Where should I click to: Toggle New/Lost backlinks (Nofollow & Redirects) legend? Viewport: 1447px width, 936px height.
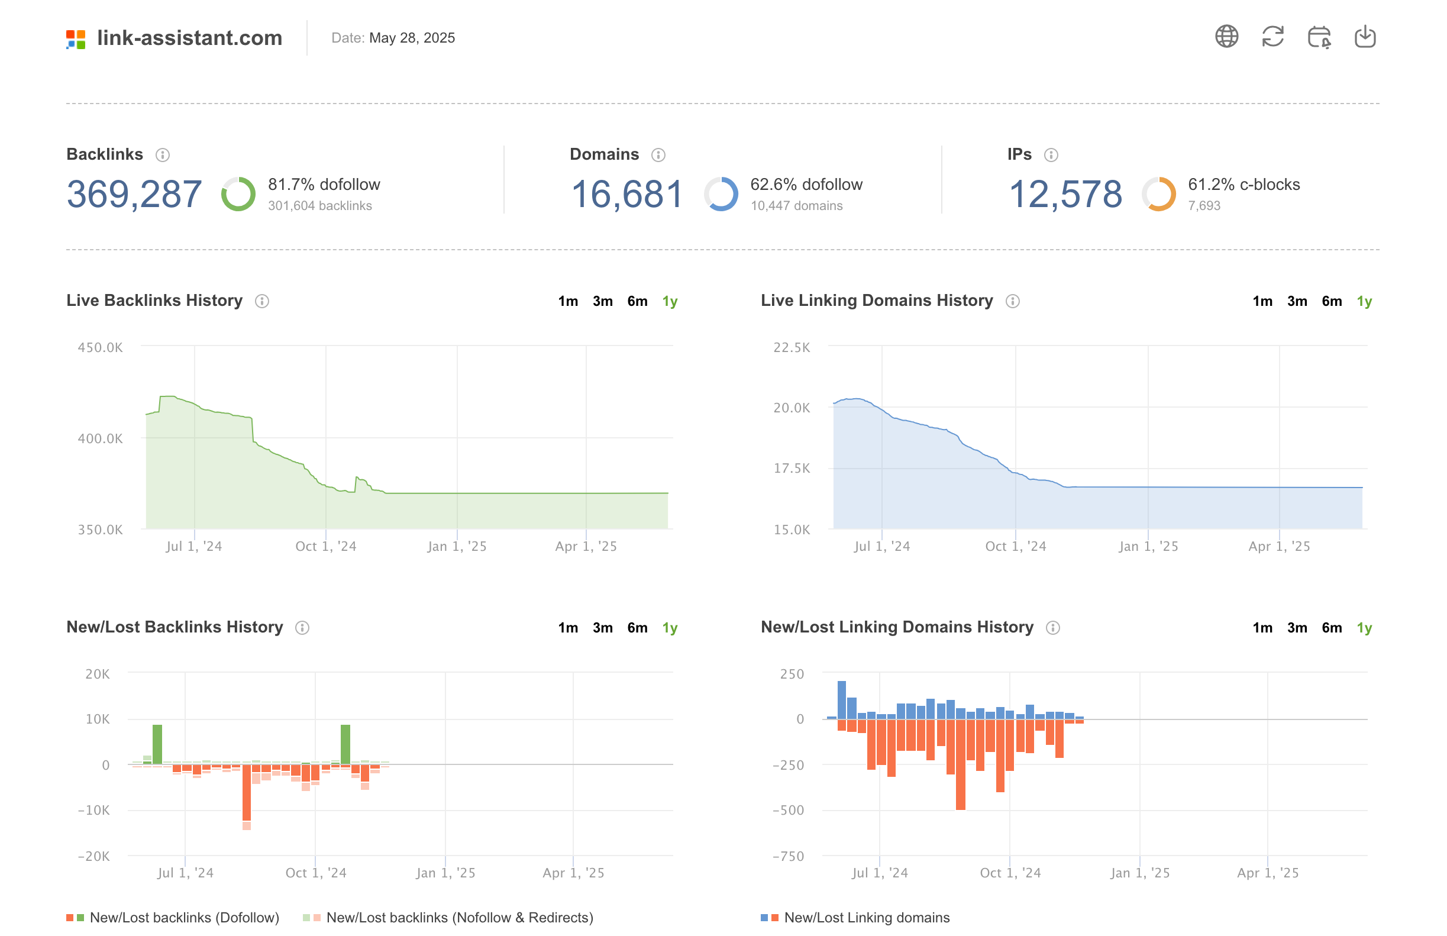(x=448, y=917)
